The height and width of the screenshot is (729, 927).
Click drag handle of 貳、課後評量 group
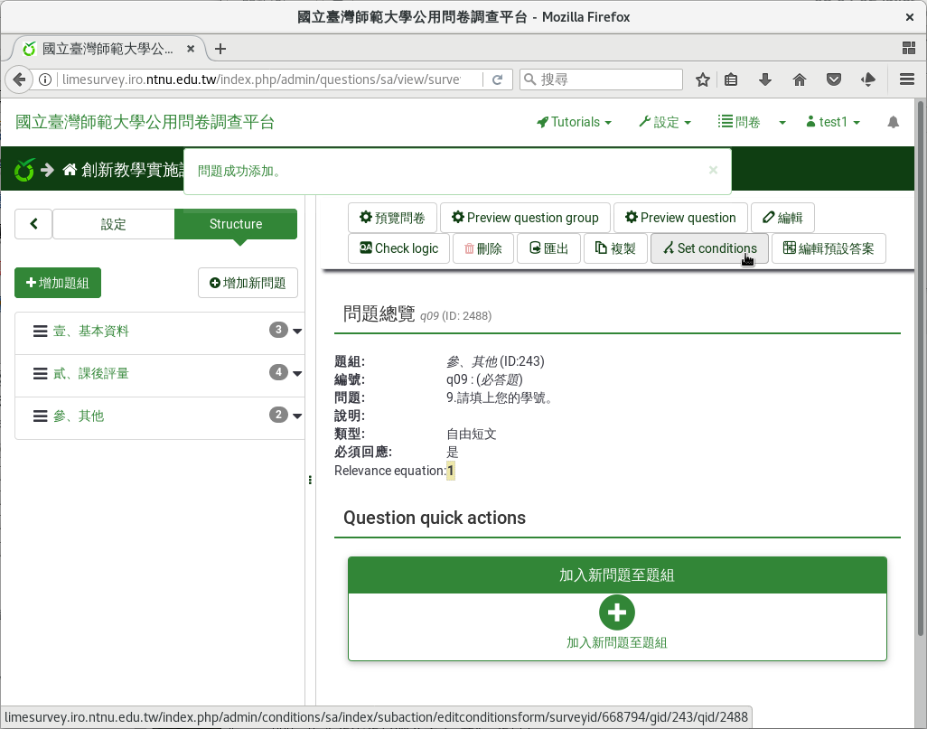tap(40, 374)
